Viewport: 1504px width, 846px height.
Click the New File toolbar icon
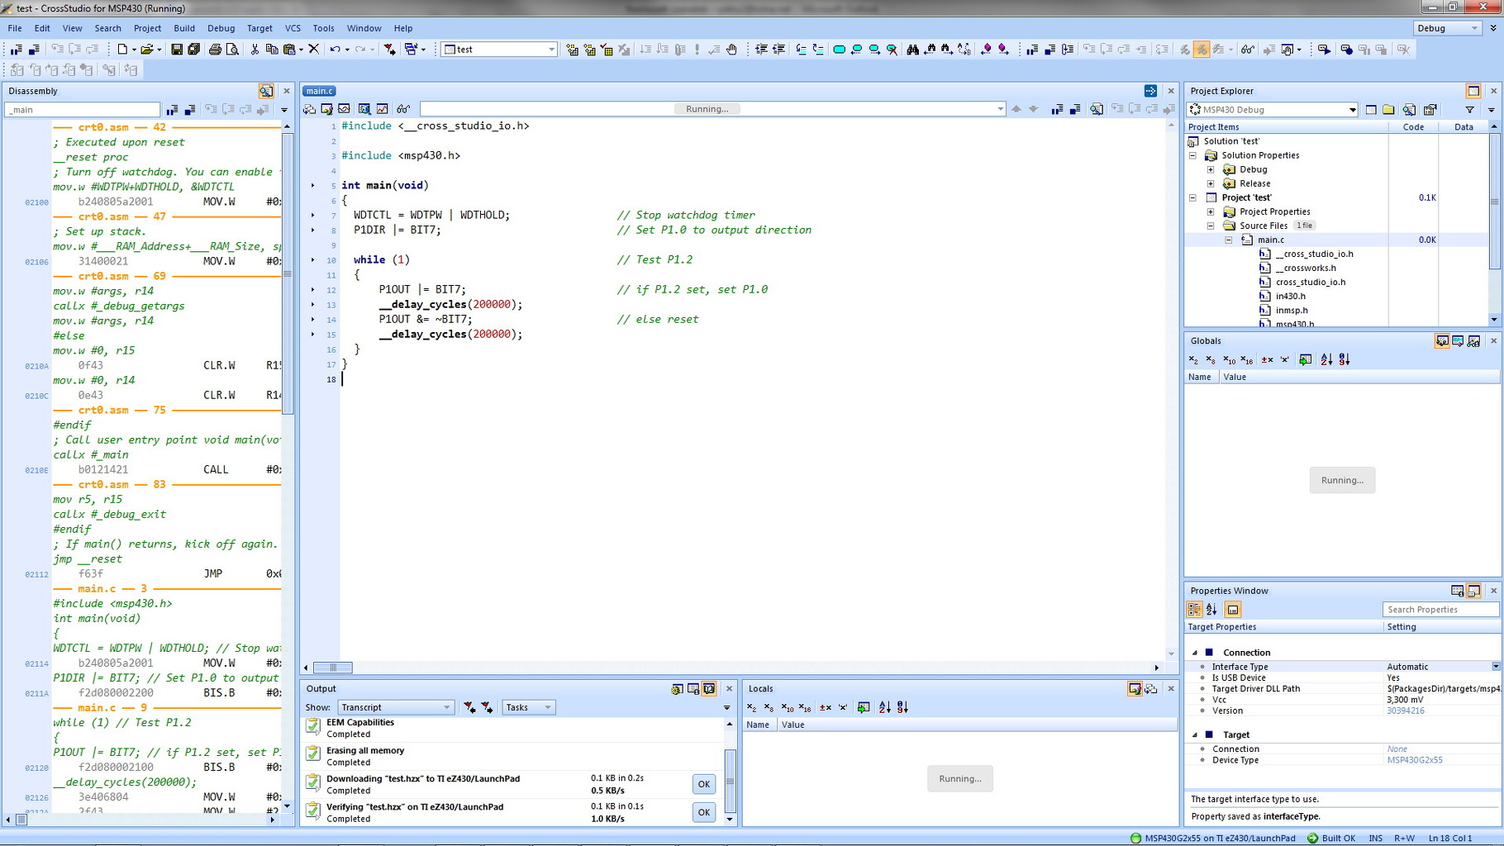(122, 50)
